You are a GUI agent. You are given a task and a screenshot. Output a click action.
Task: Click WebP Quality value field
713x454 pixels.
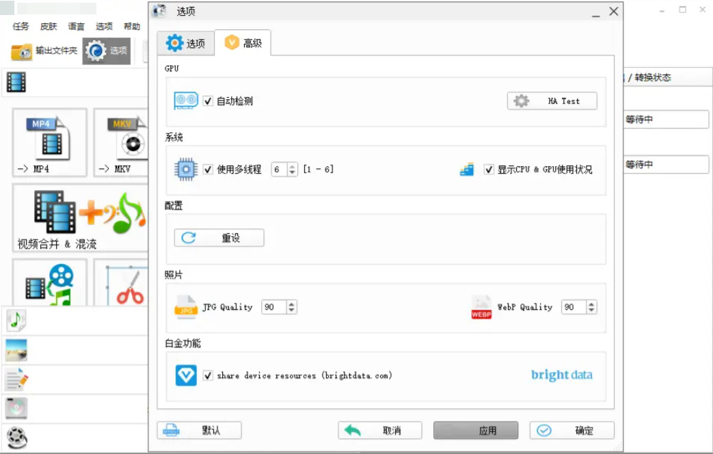coord(574,307)
